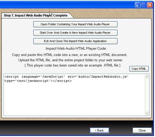Open folder containing your Impact Web Audio Player
155x137 pixels.
75,24
